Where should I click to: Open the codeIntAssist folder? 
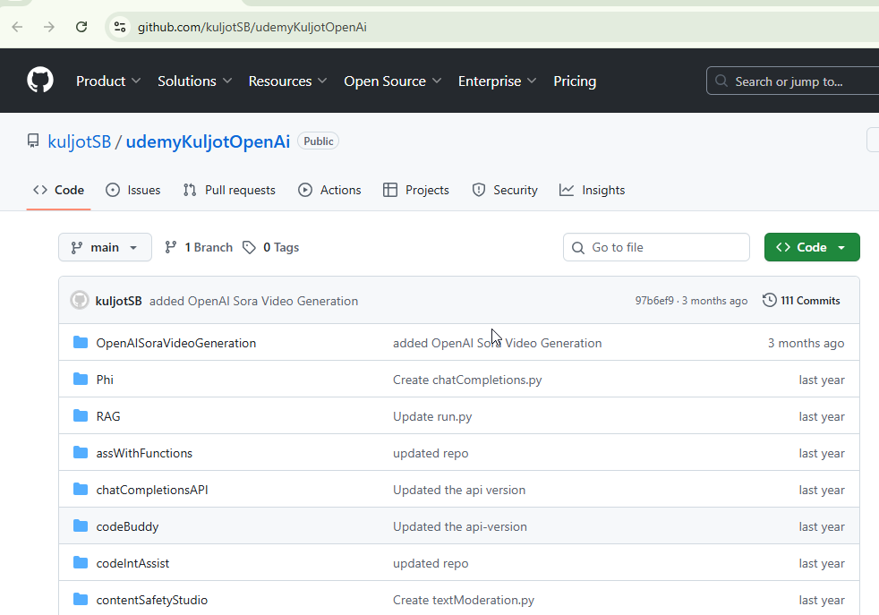(x=132, y=563)
